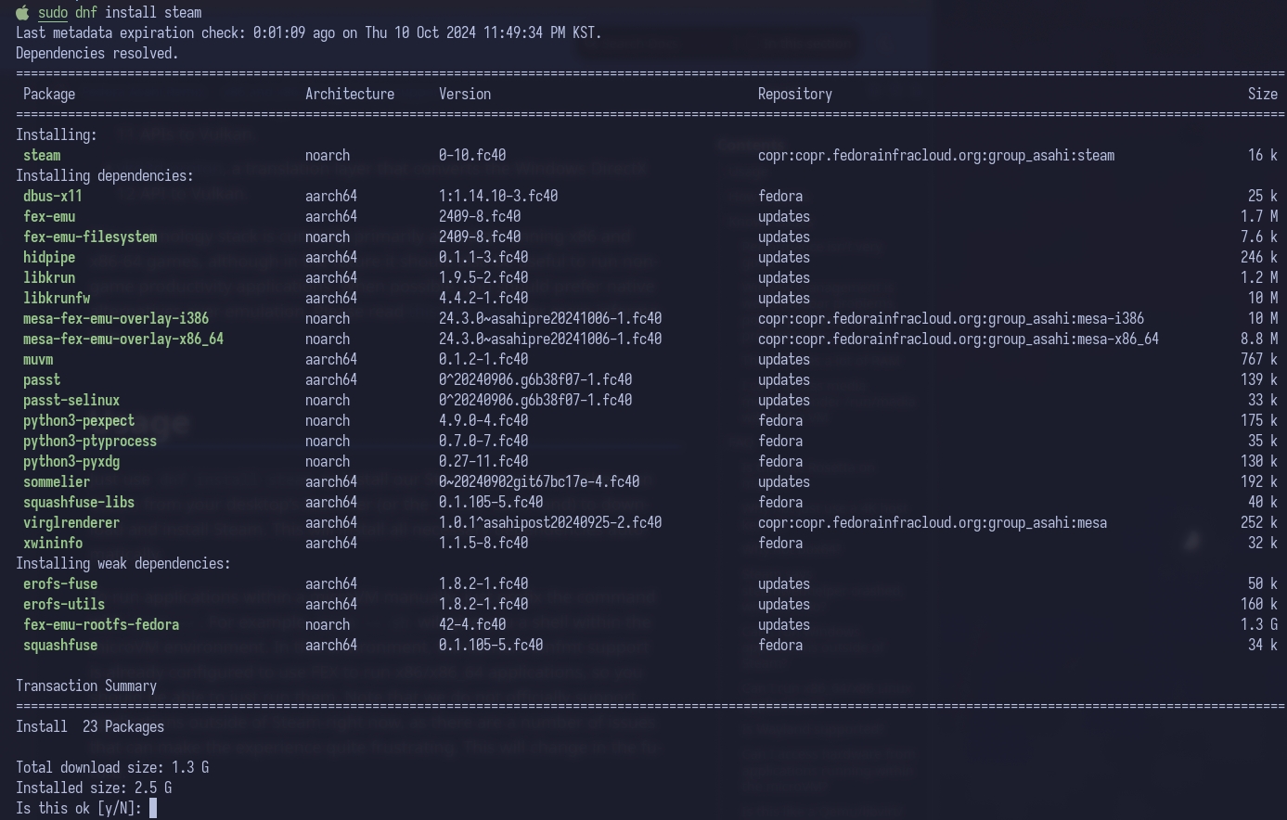Select the 'libkrunfw' package name
This screenshot has height=820, width=1287.
pyautogui.click(x=57, y=298)
